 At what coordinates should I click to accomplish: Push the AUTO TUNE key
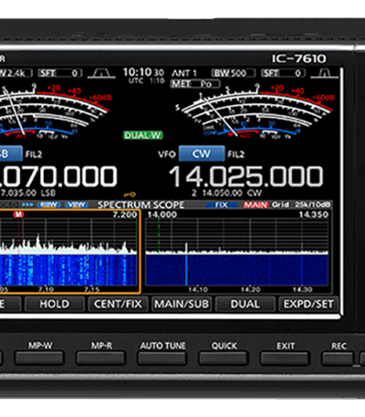pos(162,358)
